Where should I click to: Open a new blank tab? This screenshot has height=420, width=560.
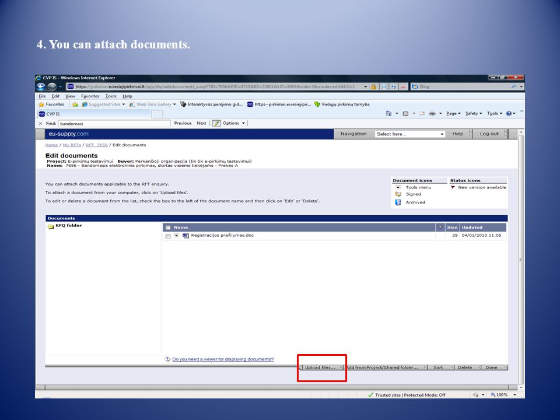(x=157, y=114)
